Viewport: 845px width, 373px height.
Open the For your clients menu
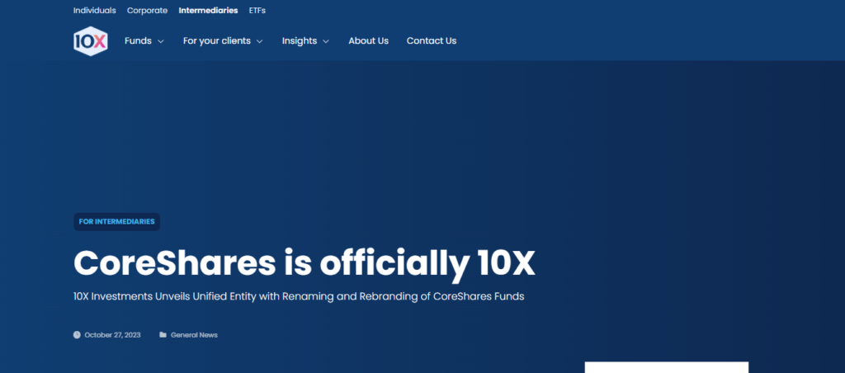217,41
